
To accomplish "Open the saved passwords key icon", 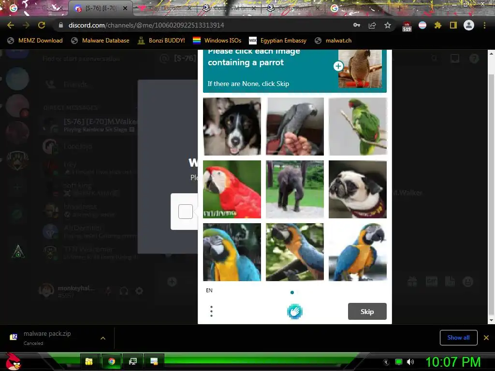I will tap(357, 25).
